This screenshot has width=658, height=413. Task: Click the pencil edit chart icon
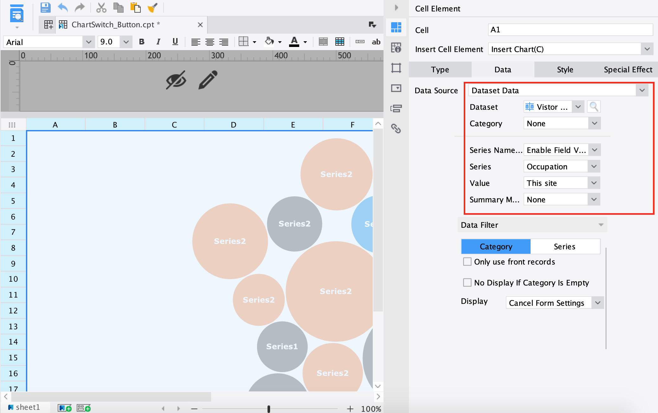click(x=208, y=80)
